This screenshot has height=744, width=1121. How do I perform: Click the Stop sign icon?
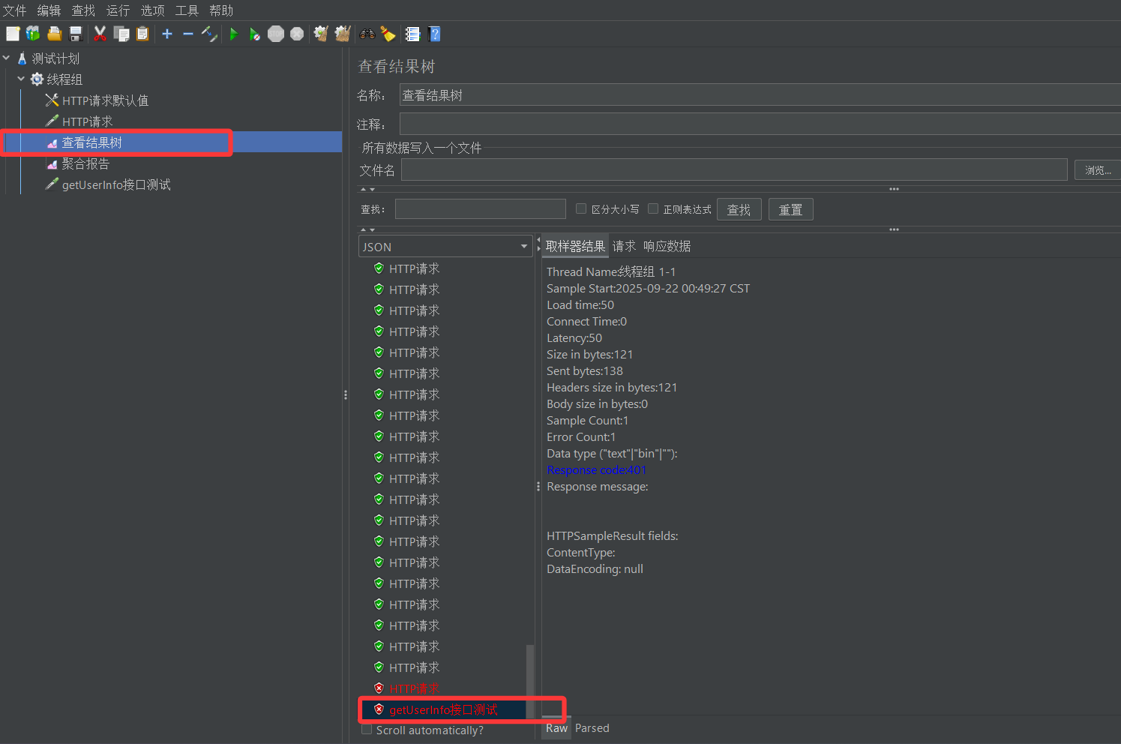point(276,34)
